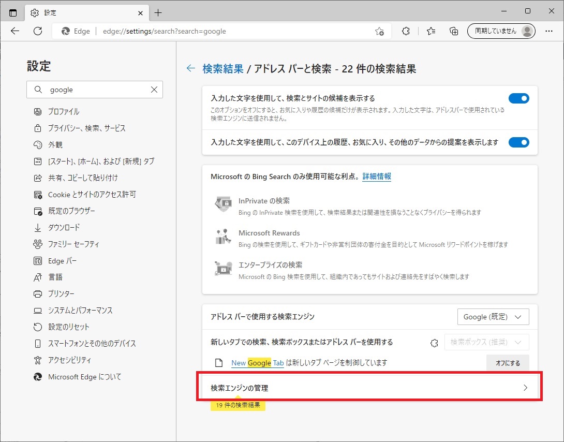564x442 pixels.
Task: Open ダウンロード settings
Action: pyautogui.click(x=56, y=227)
